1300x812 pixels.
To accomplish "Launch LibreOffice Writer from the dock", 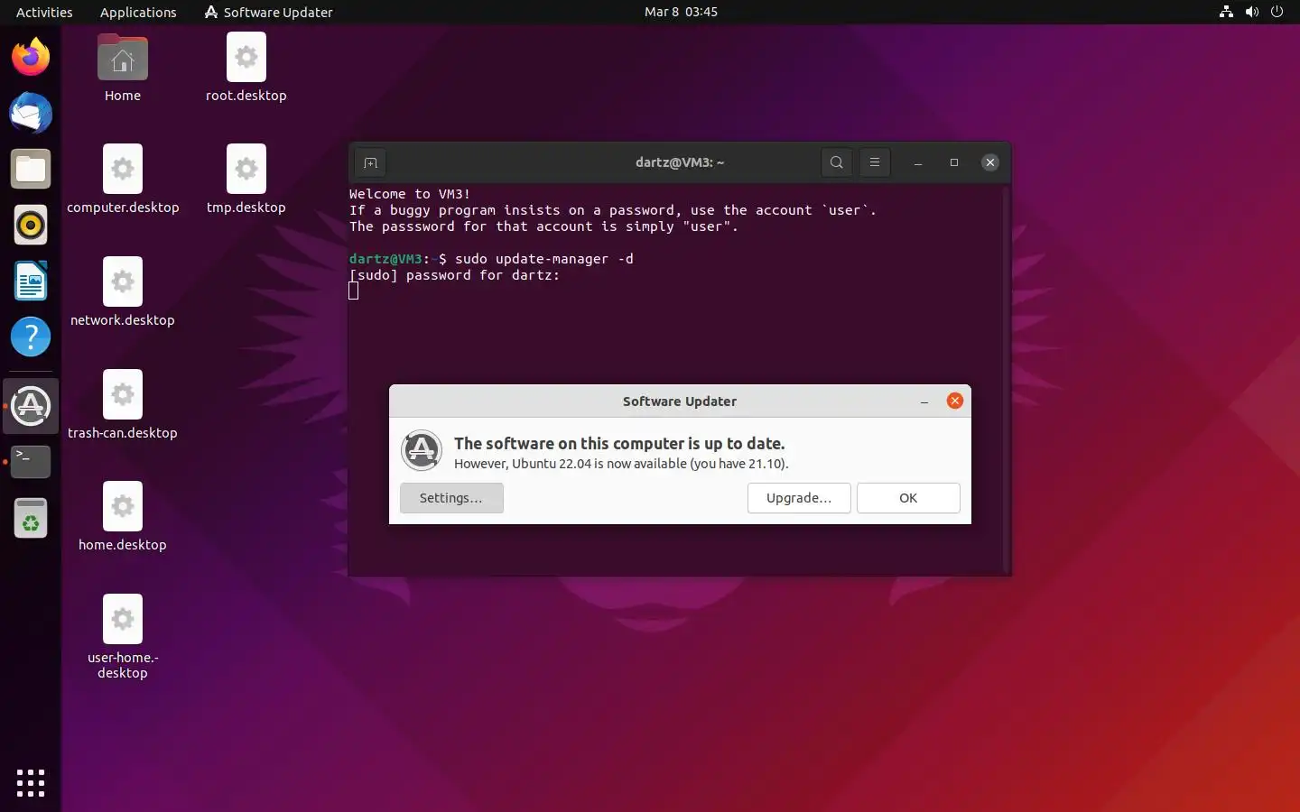I will 31,281.
